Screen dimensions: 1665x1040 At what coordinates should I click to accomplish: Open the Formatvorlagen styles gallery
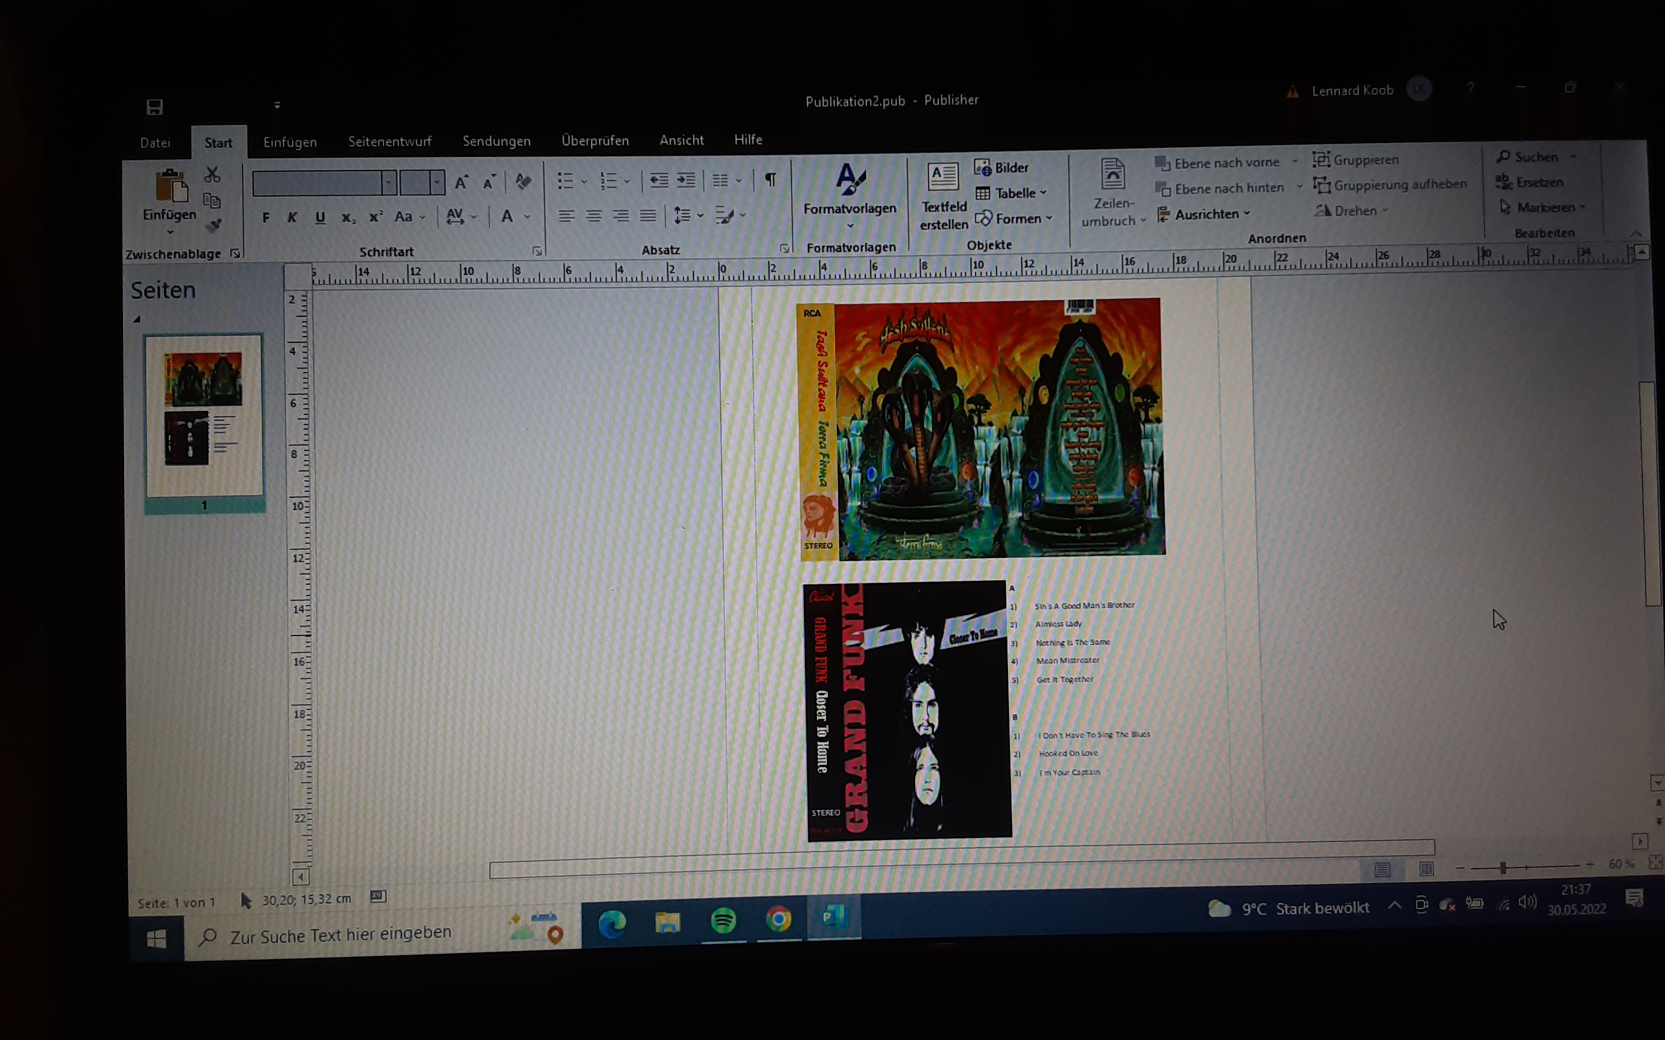[850, 197]
